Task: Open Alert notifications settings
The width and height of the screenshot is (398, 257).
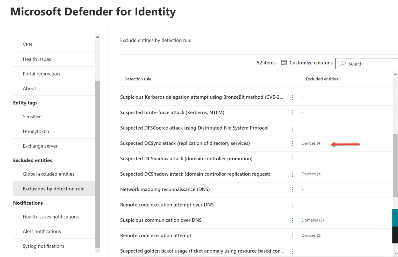Action: click(42, 231)
